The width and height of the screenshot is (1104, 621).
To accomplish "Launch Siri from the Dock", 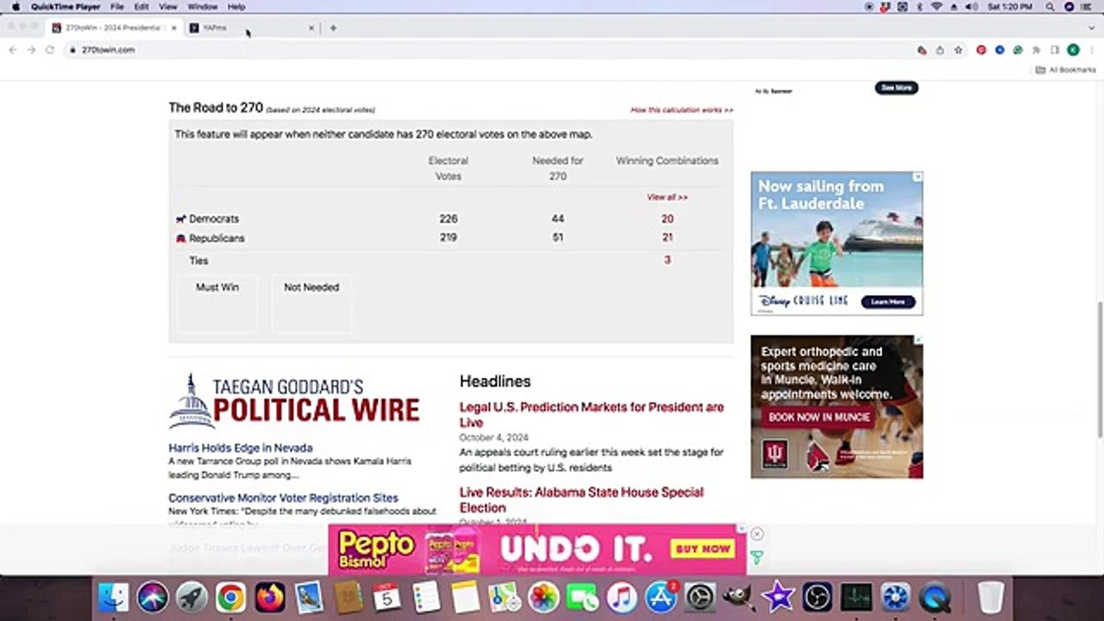I will [x=153, y=597].
